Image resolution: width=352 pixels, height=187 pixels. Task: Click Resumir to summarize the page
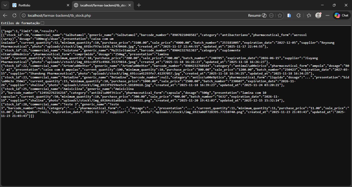pyautogui.click(x=257, y=15)
